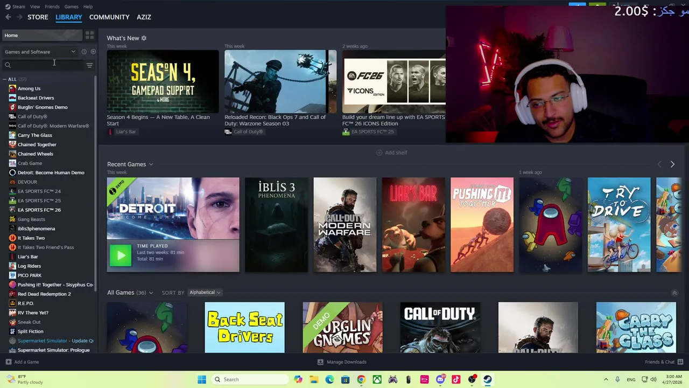Select Sneak Out in game list
The height and width of the screenshot is (388, 689).
(x=29, y=322)
